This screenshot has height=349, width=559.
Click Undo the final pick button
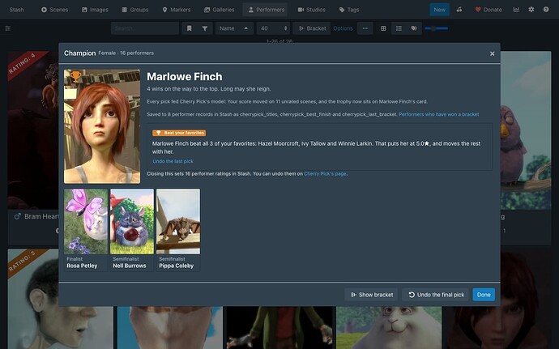pyautogui.click(x=436, y=295)
